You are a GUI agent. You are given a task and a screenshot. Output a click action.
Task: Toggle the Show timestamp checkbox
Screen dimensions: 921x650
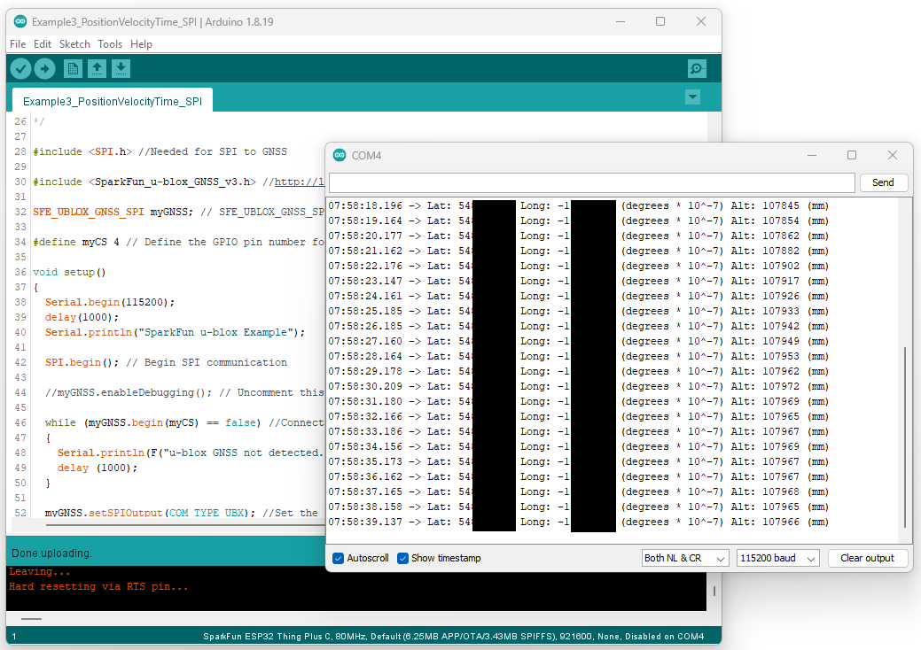click(x=402, y=558)
